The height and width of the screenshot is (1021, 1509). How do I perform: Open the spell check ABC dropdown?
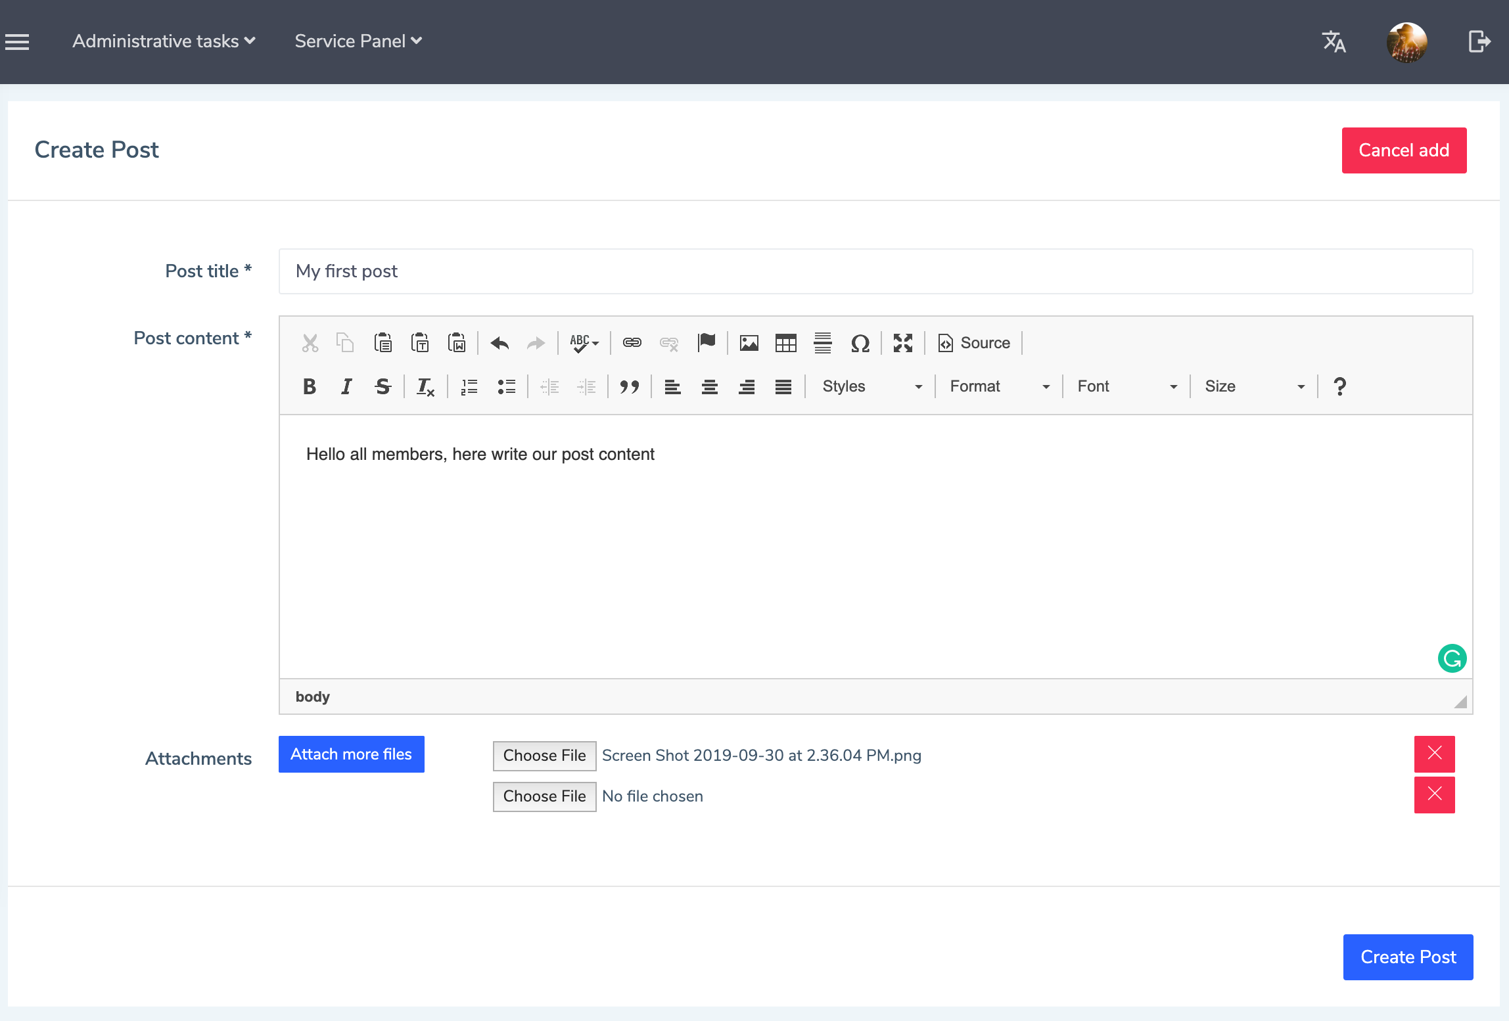tap(584, 343)
